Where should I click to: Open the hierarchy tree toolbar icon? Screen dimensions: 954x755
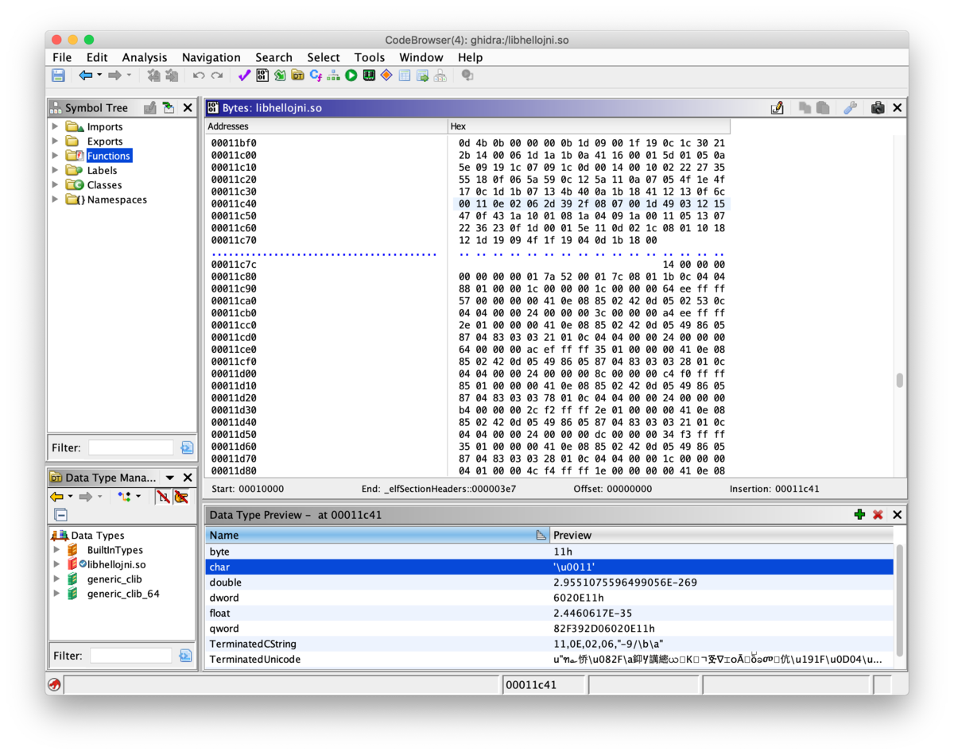pyautogui.click(x=333, y=75)
